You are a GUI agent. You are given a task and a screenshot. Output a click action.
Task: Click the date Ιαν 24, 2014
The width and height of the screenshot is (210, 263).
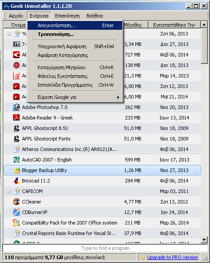174,212
